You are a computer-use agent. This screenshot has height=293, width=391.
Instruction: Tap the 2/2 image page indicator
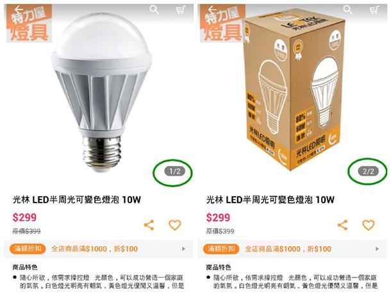(x=369, y=172)
